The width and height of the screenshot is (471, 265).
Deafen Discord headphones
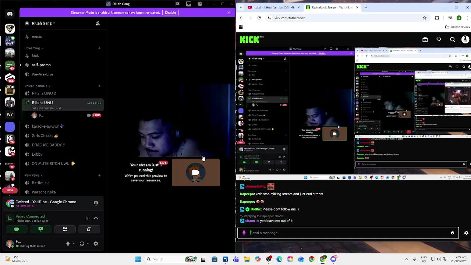(x=82, y=244)
